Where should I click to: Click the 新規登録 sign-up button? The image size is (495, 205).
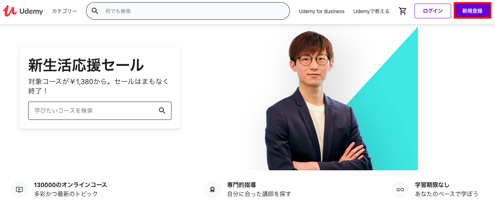pyautogui.click(x=472, y=11)
